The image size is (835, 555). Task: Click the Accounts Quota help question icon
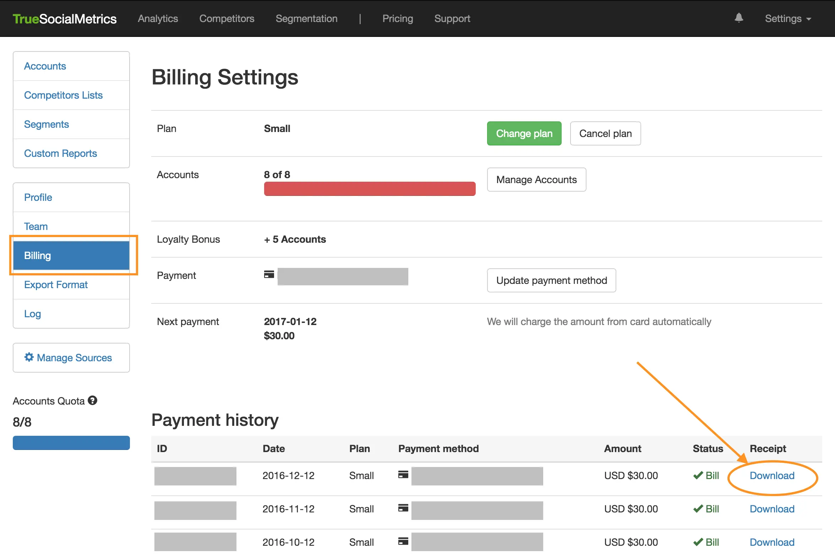coord(93,400)
